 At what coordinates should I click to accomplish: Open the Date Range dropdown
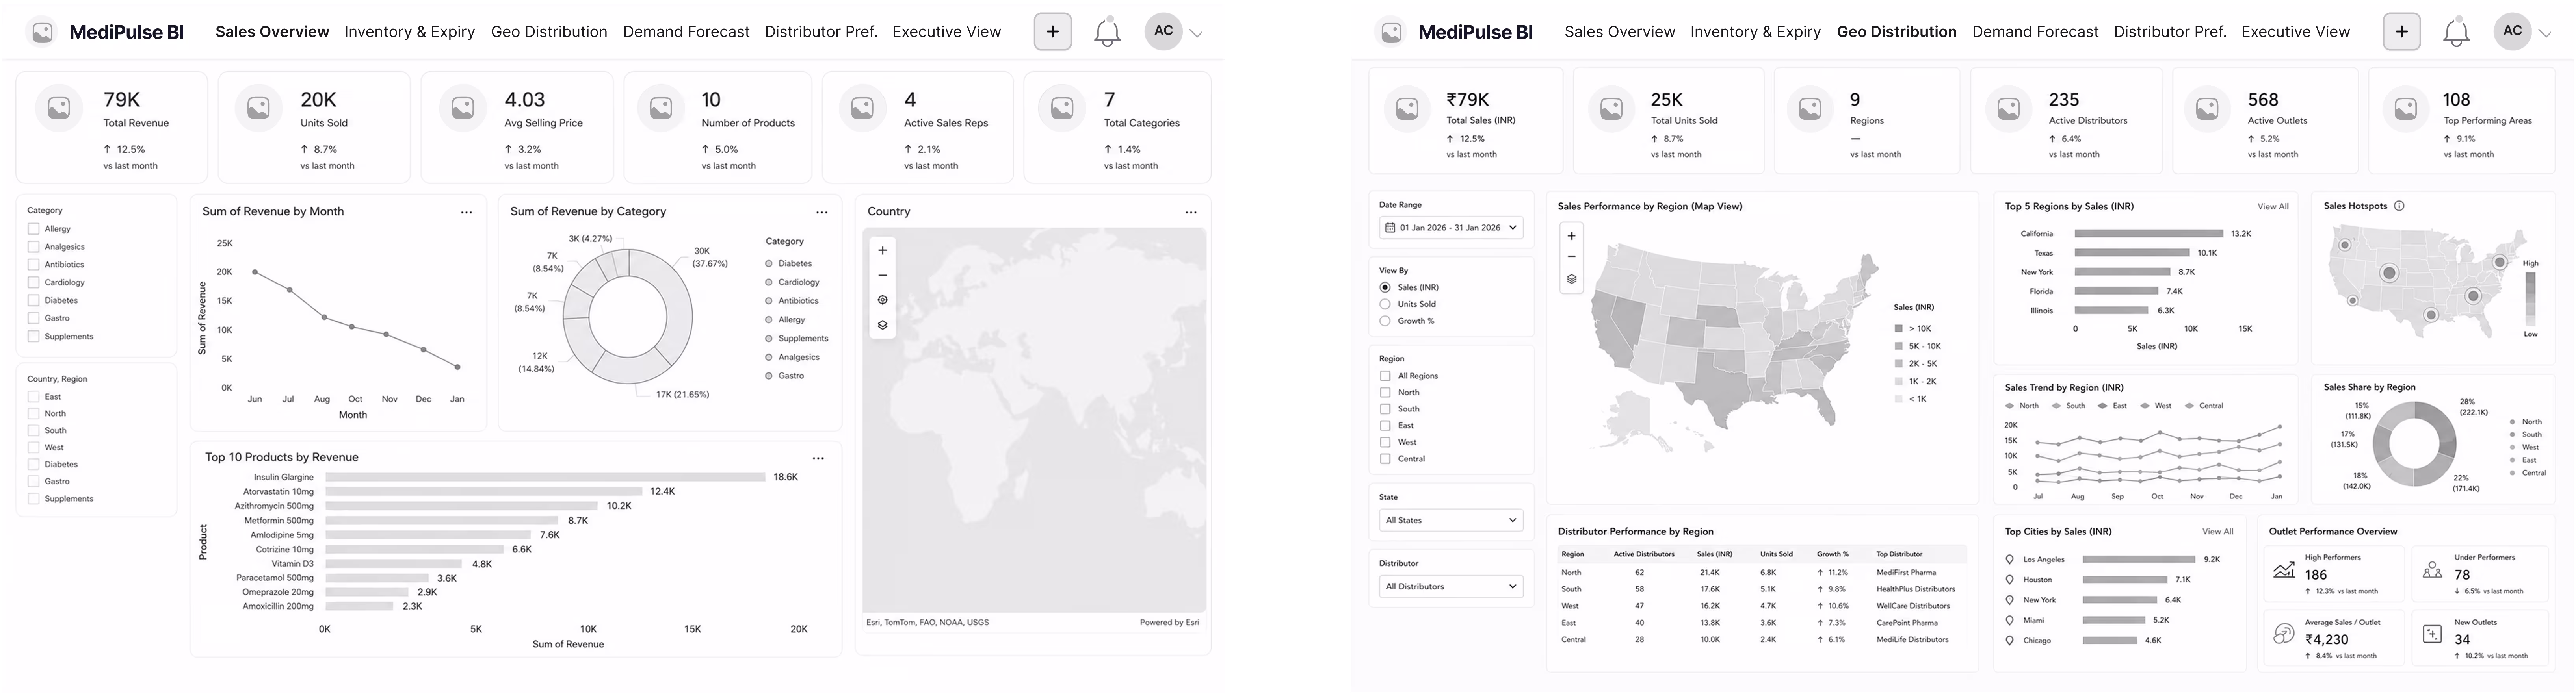tap(1451, 228)
